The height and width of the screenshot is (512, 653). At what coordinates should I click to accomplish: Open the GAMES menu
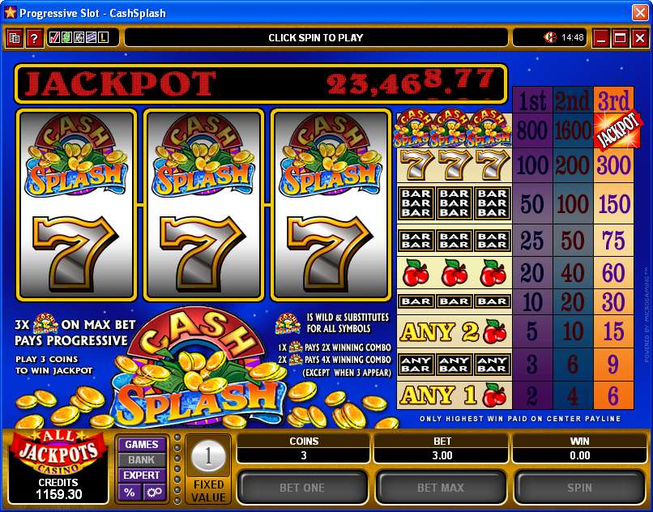[142, 444]
